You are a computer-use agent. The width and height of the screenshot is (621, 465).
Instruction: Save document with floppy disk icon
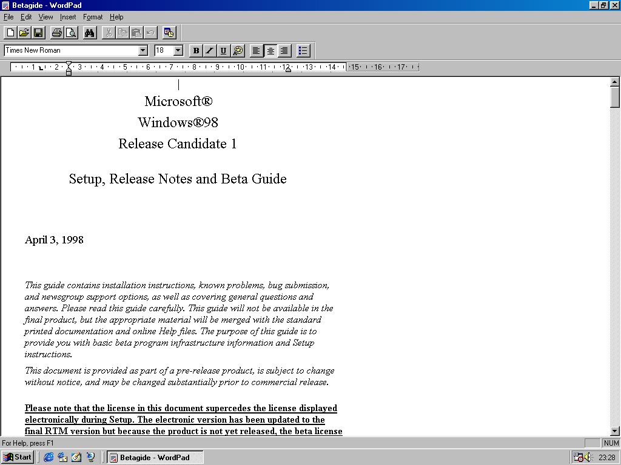coord(38,33)
